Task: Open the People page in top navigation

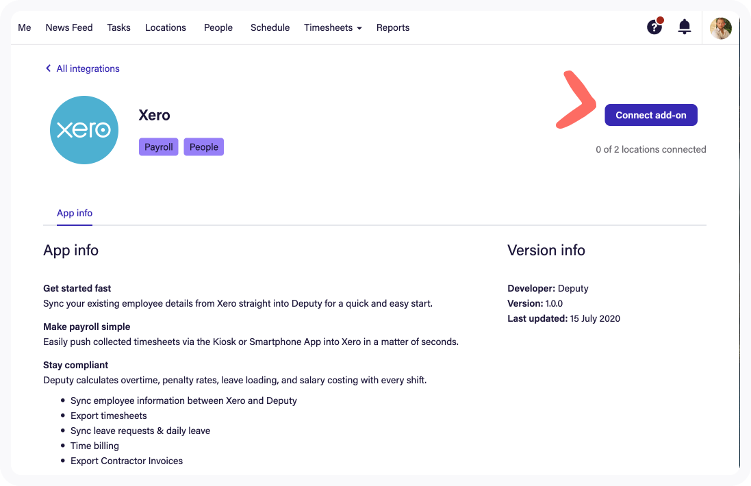Action: click(218, 28)
